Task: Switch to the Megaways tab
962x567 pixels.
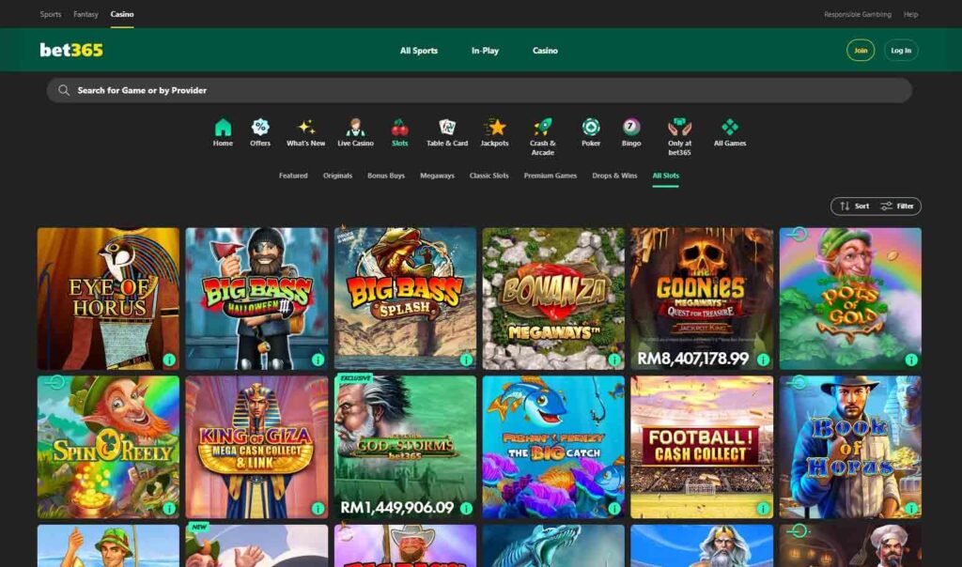Action: pos(437,176)
